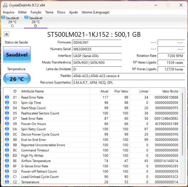Screen dimensions: 188x187
Task: Open the Editar menu
Action: point(22,12)
